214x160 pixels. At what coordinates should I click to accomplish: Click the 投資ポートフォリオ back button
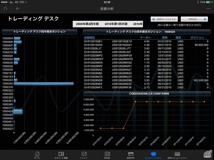pyautogui.click(x=164, y=19)
